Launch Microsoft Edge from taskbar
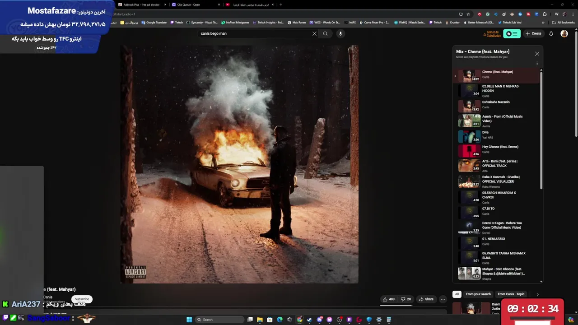This screenshot has height=325, width=578. (x=280, y=320)
